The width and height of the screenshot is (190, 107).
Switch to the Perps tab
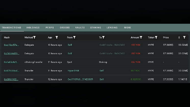pyautogui.click(x=50, y=28)
